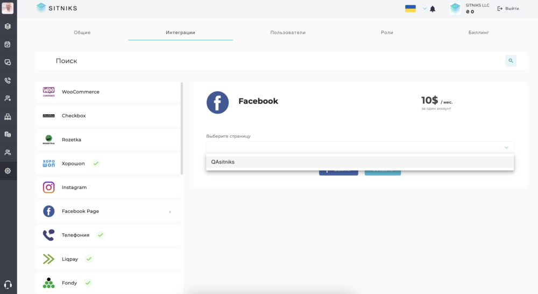This screenshot has height=294, width=538.
Task: Click the SITNIKS LLC account logo
Action: coord(455,9)
